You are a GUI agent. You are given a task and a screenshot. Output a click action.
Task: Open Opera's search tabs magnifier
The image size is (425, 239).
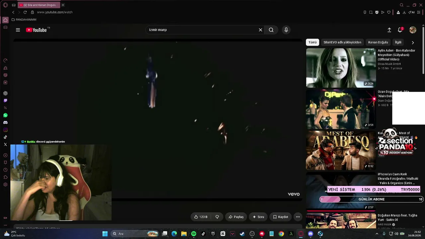click(401, 5)
